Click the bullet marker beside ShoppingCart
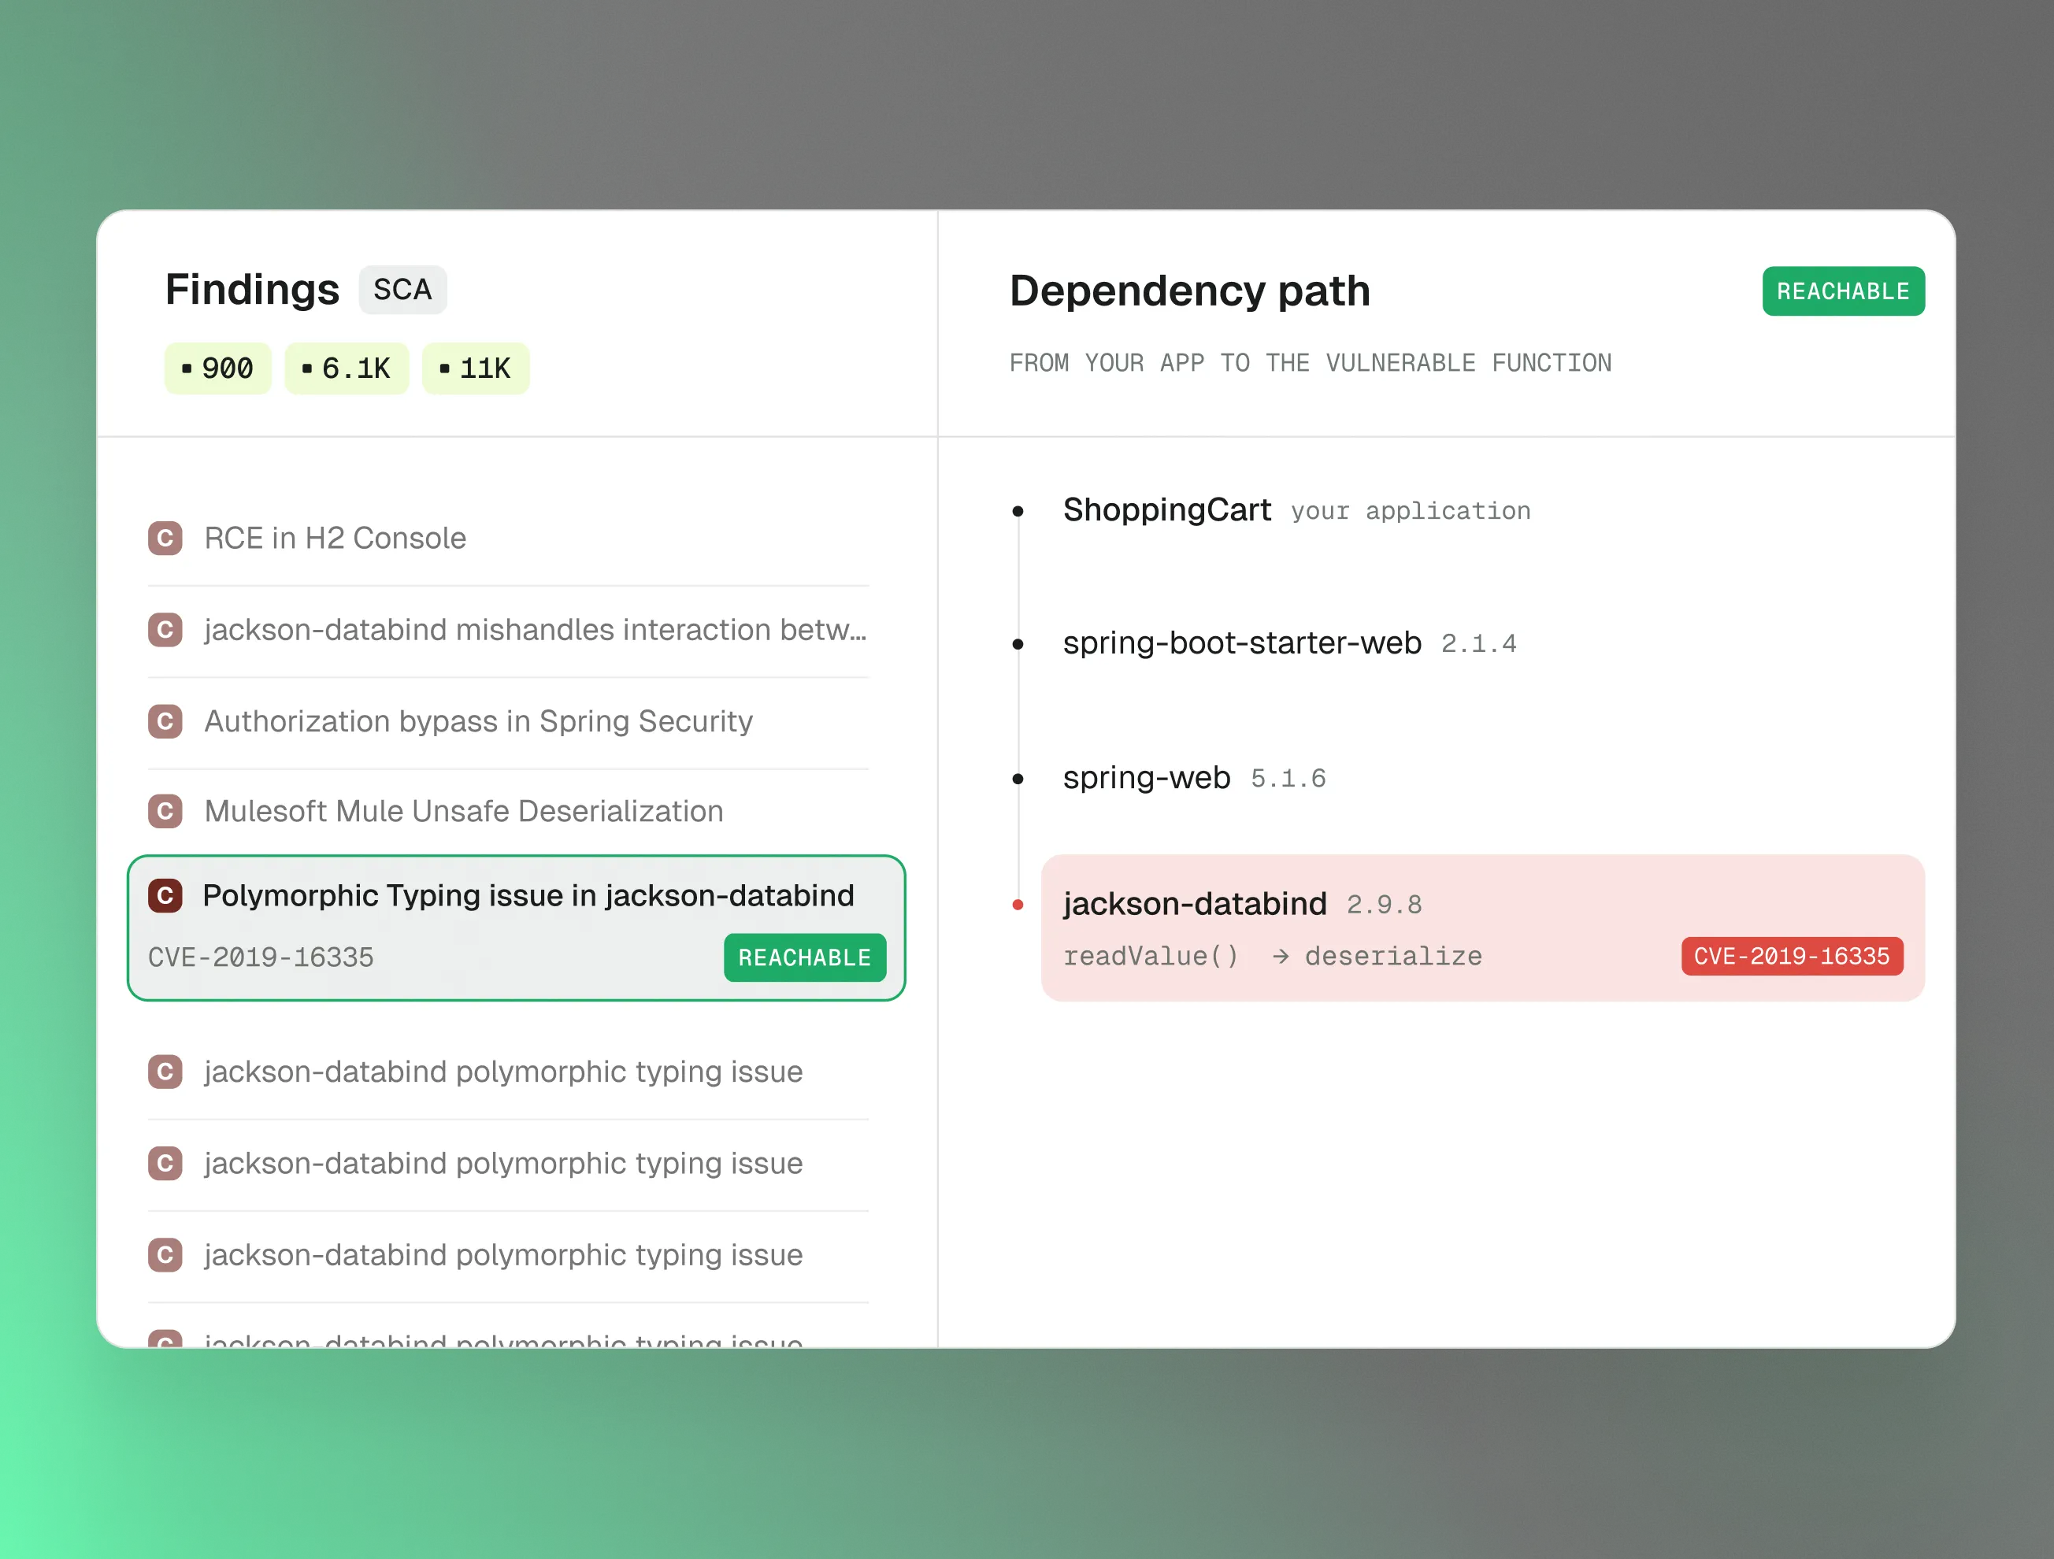This screenshot has width=2054, height=1559. click(1018, 511)
